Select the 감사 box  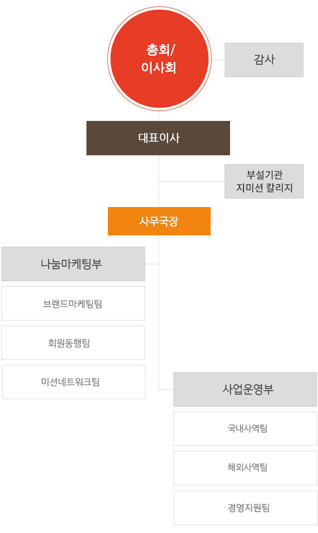pos(264,60)
